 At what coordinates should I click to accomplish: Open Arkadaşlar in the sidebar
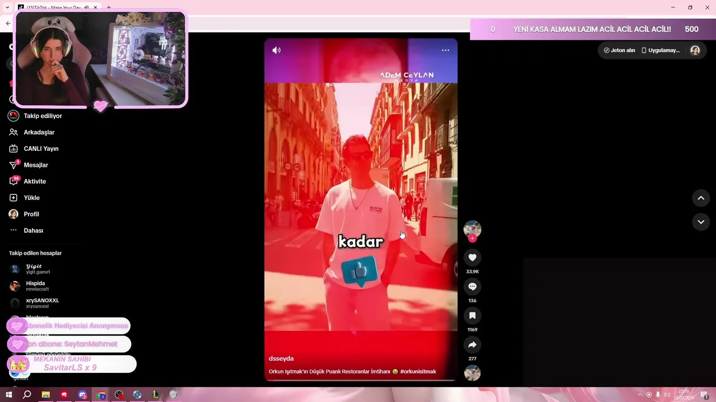(x=32, y=132)
